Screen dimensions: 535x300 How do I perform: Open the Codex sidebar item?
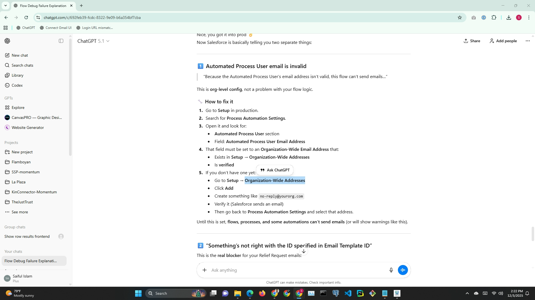(17, 85)
